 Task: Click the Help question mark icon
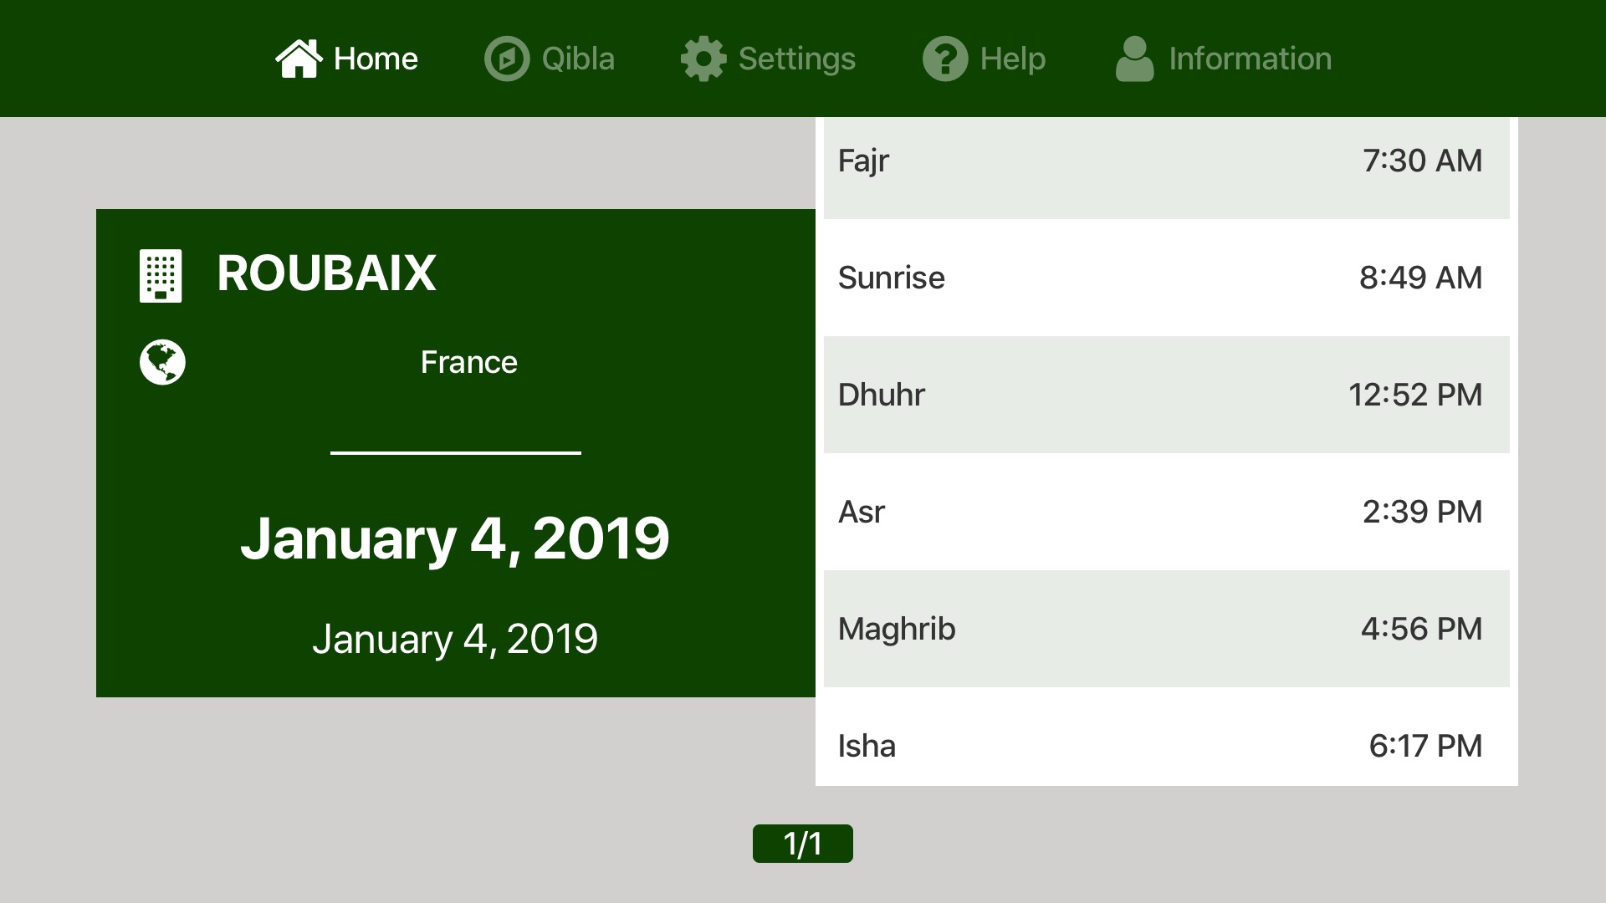945,59
